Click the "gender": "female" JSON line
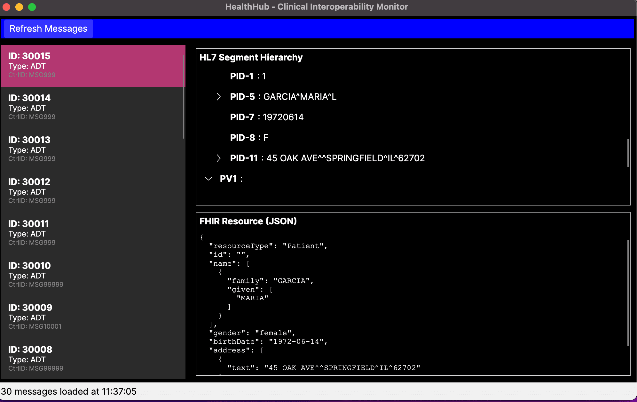 click(252, 333)
